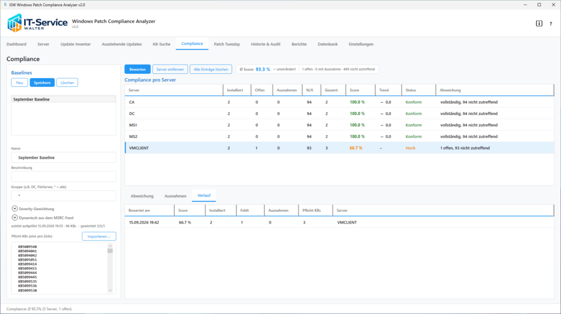561x314 pixels.
Task: Select the DC server row
Action: [x=339, y=114]
